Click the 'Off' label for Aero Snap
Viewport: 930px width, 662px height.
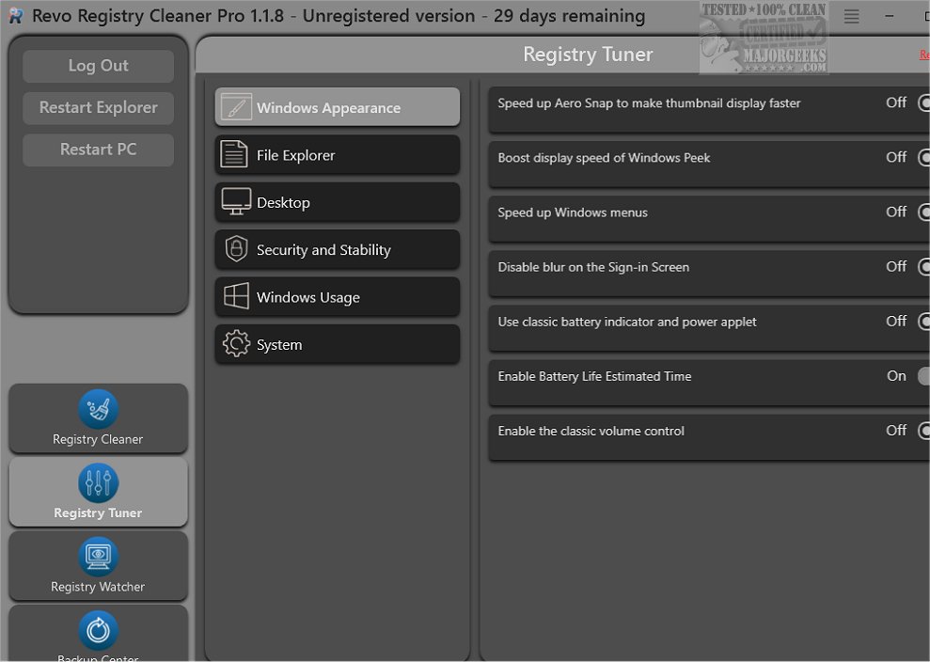pyautogui.click(x=896, y=102)
